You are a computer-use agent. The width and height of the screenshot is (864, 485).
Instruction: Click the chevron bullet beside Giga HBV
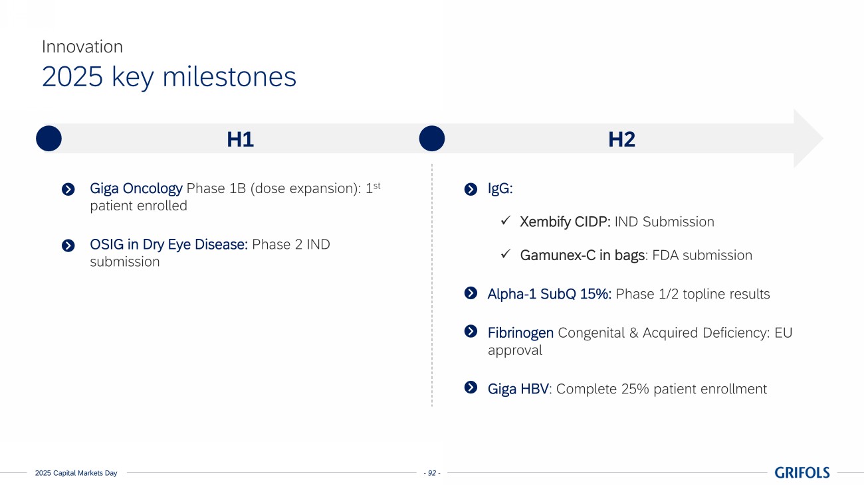tap(471, 387)
